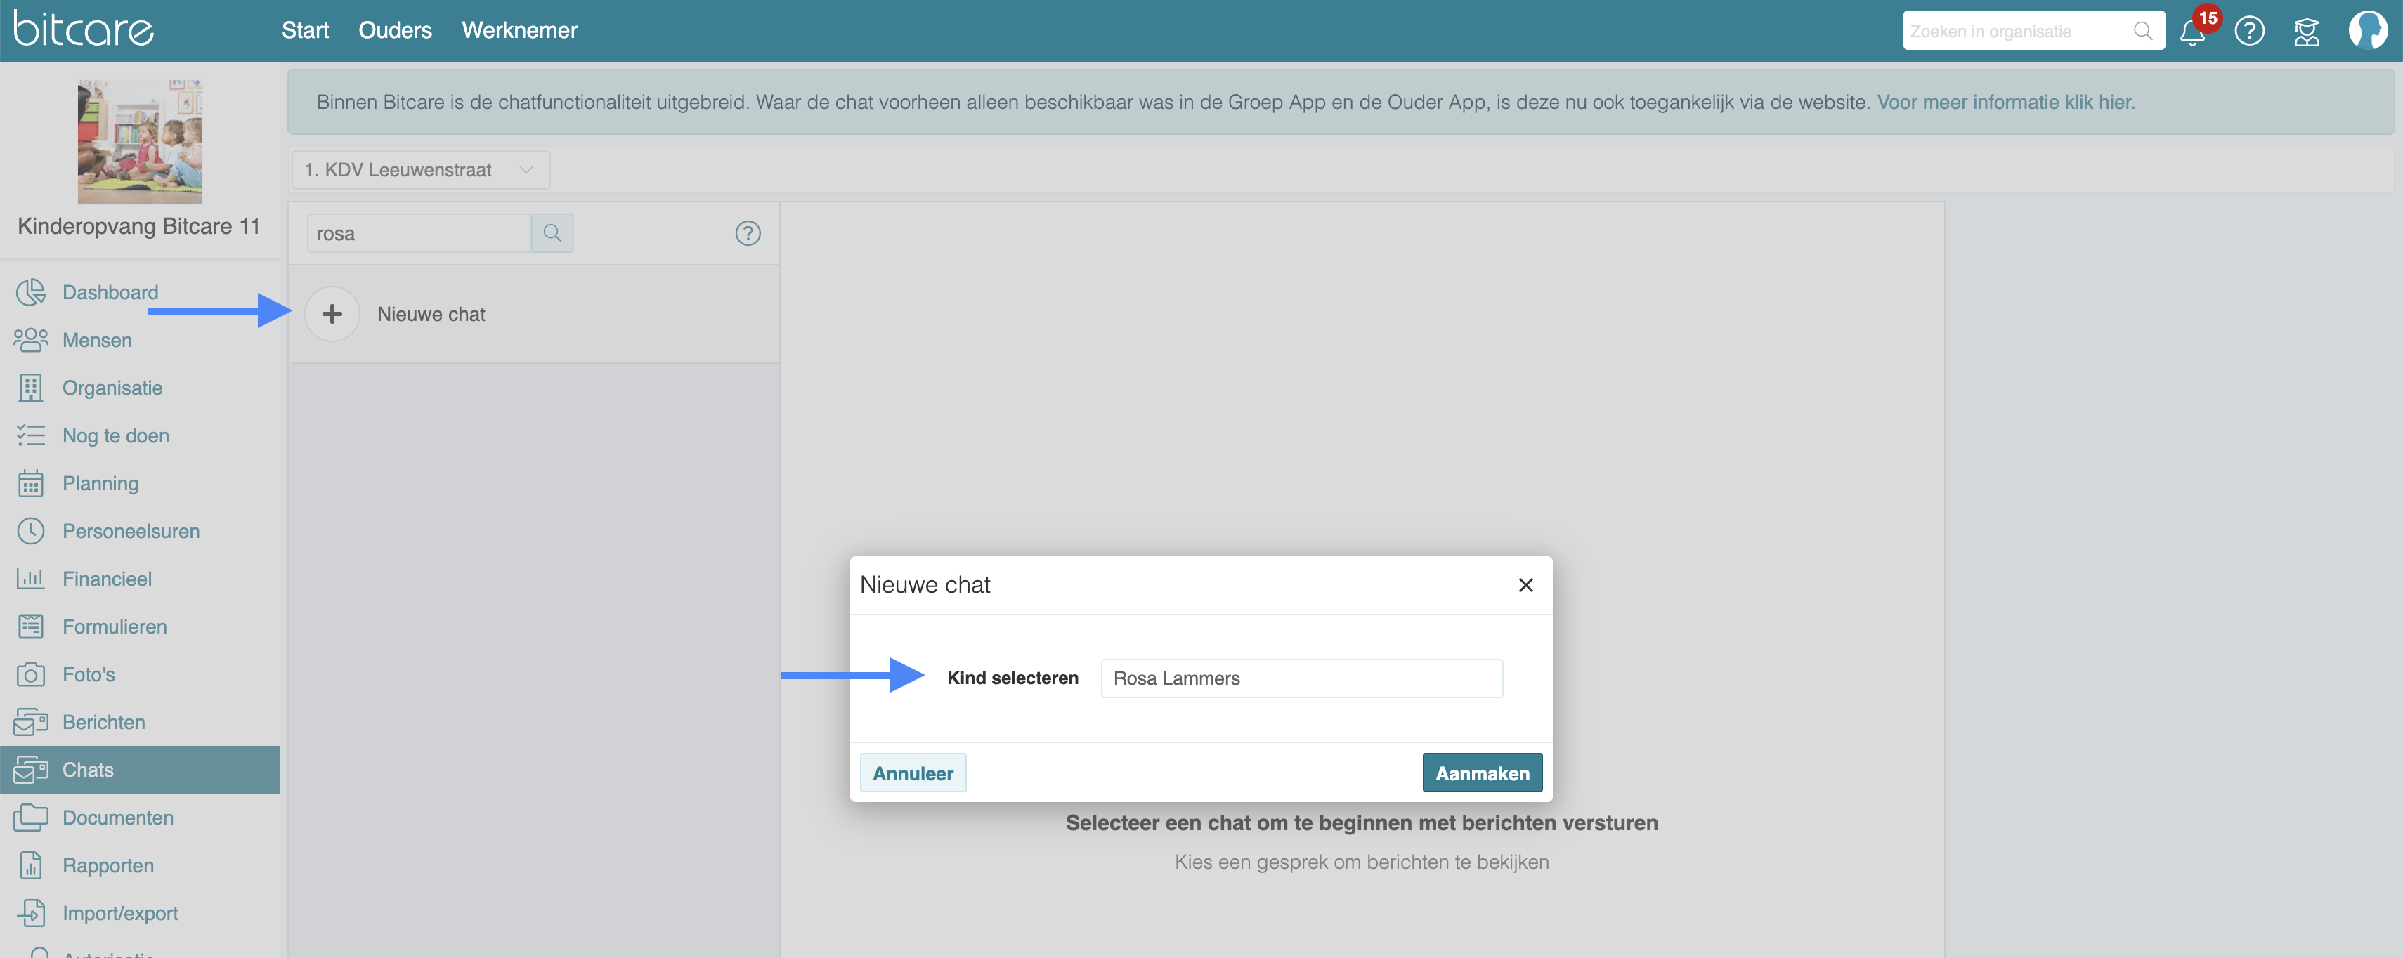Click the chat search magnifier button
This screenshot has width=2403, height=958.
[x=552, y=233]
